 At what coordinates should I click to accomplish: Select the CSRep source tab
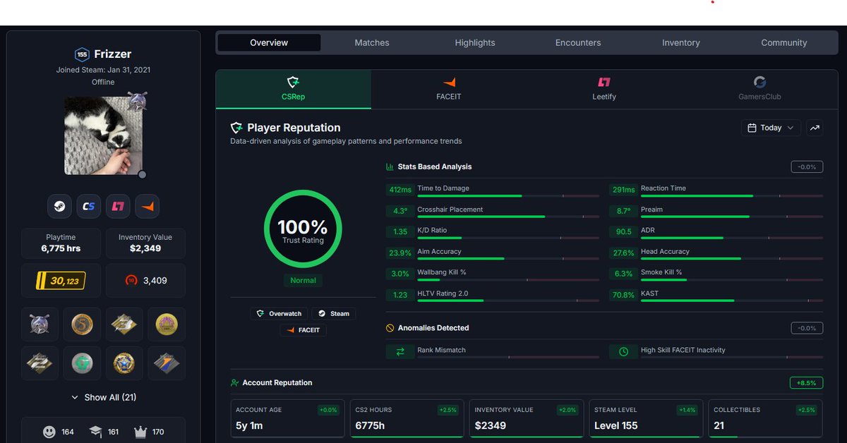click(294, 89)
